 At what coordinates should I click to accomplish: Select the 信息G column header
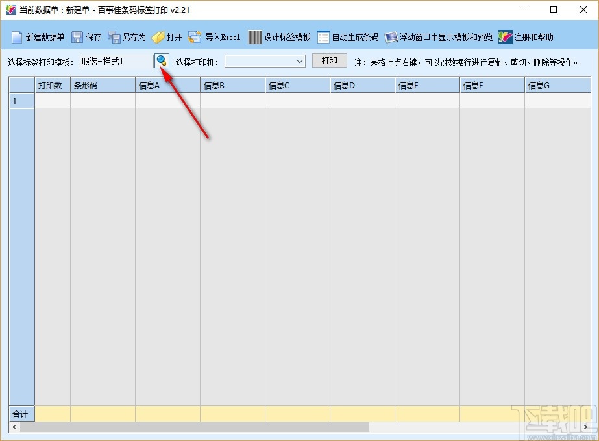tap(557, 85)
